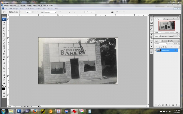
Task: Open the collapsed Character panel icon
Action: coord(152,43)
